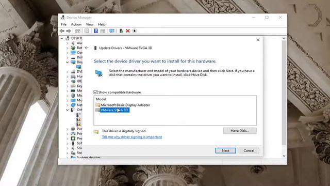The height and width of the screenshot is (186, 330).
Task: Click the disable device down-arrow icon
Action: coord(135,31)
